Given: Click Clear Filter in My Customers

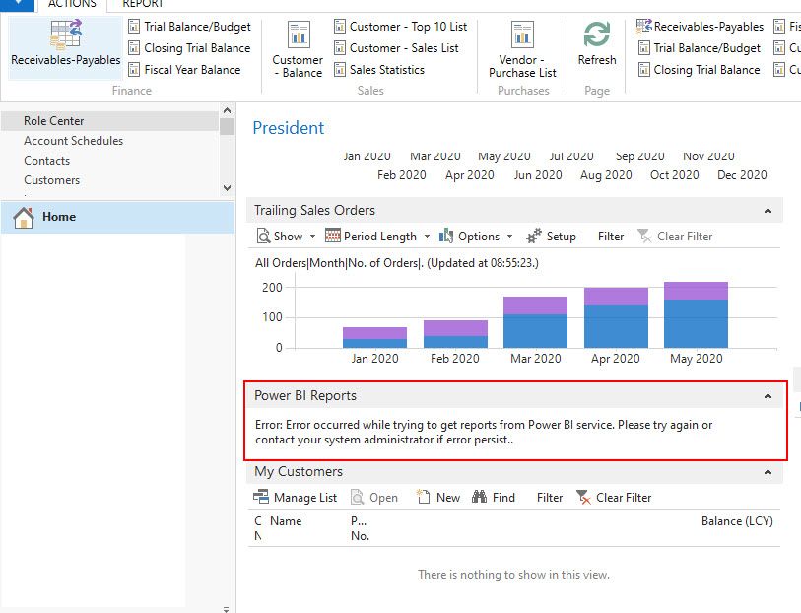Looking at the screenshot, I should click(614, 497).
